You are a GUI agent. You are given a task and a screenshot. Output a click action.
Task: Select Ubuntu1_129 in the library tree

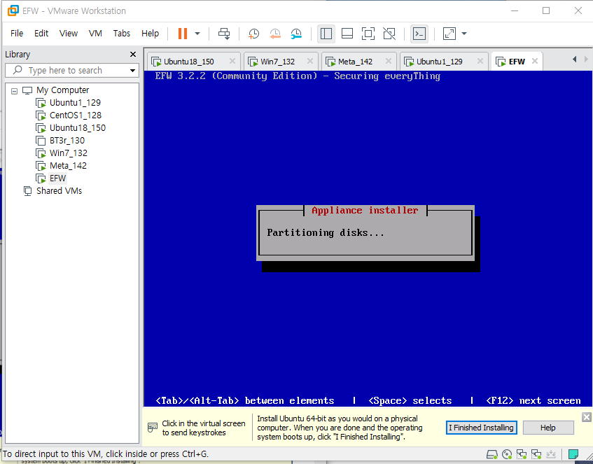(x=75, y=102)
